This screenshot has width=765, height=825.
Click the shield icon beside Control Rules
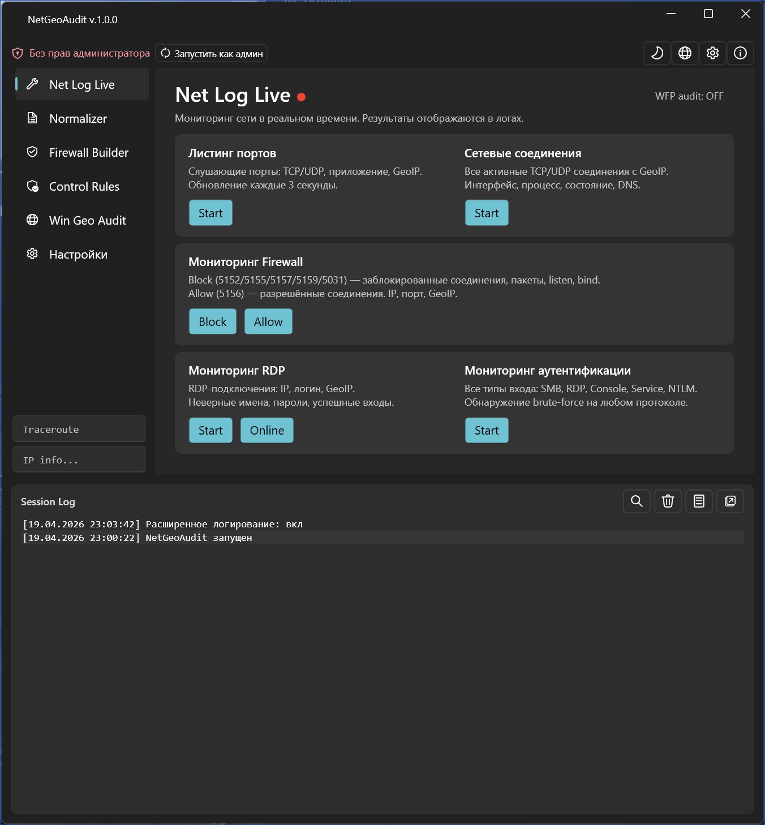(x=32, y=186)
